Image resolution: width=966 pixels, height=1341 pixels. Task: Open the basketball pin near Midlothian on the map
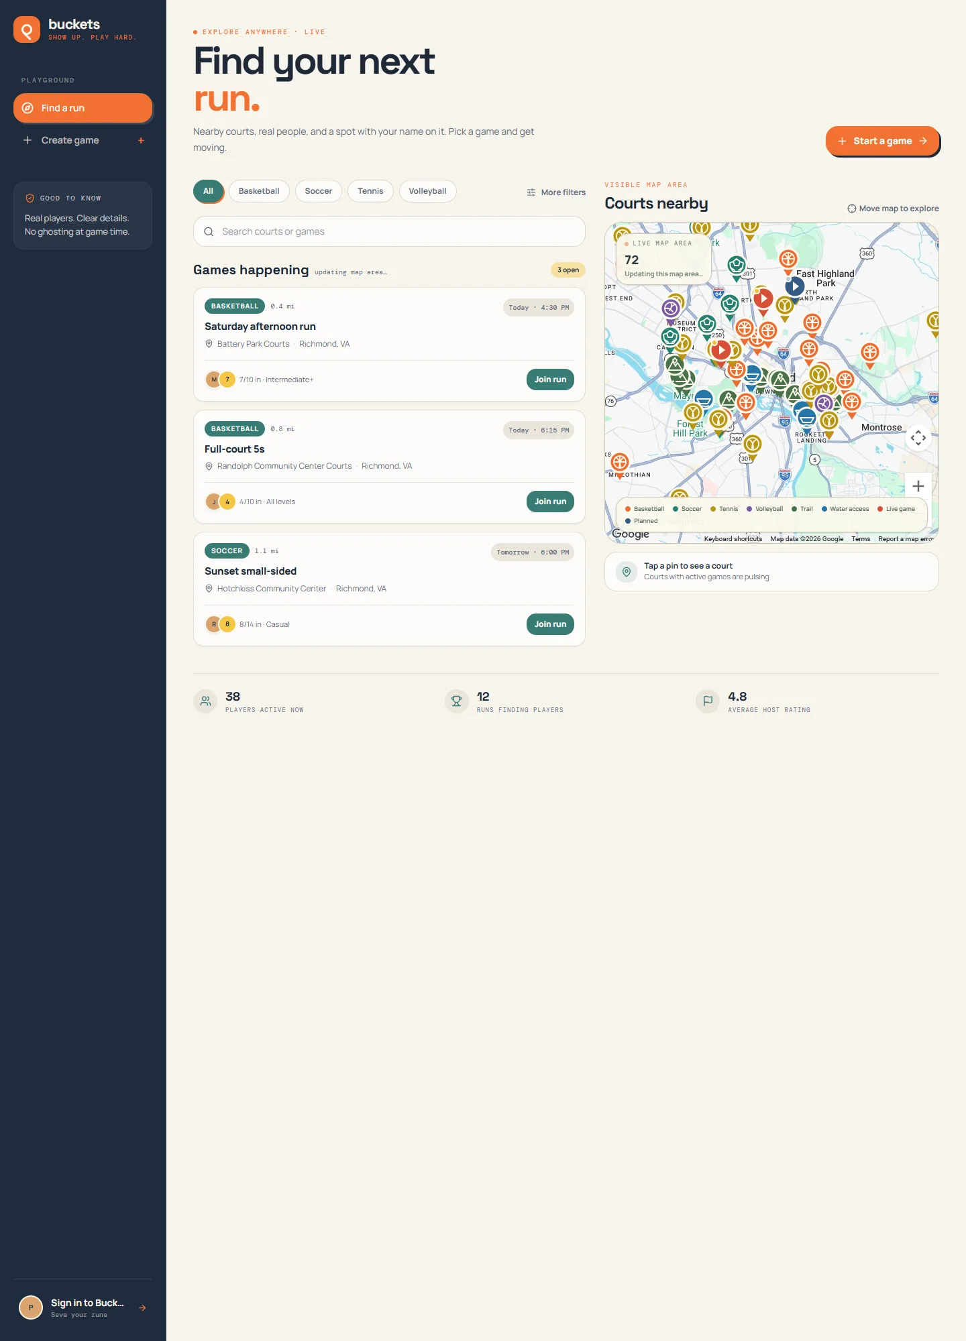point(620,463)
